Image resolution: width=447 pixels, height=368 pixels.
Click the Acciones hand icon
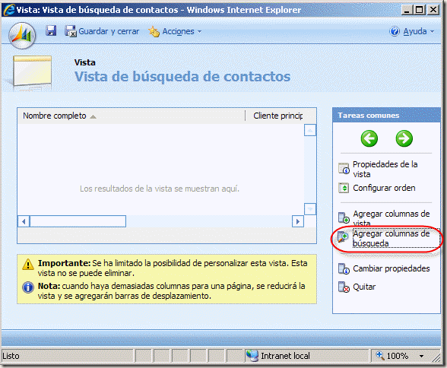click(x=154, y=31)
